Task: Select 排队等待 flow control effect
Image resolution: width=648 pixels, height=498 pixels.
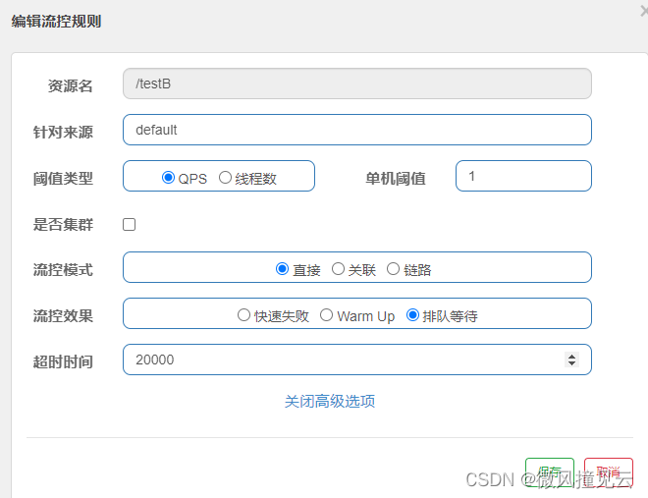Action: coord(412,315)
